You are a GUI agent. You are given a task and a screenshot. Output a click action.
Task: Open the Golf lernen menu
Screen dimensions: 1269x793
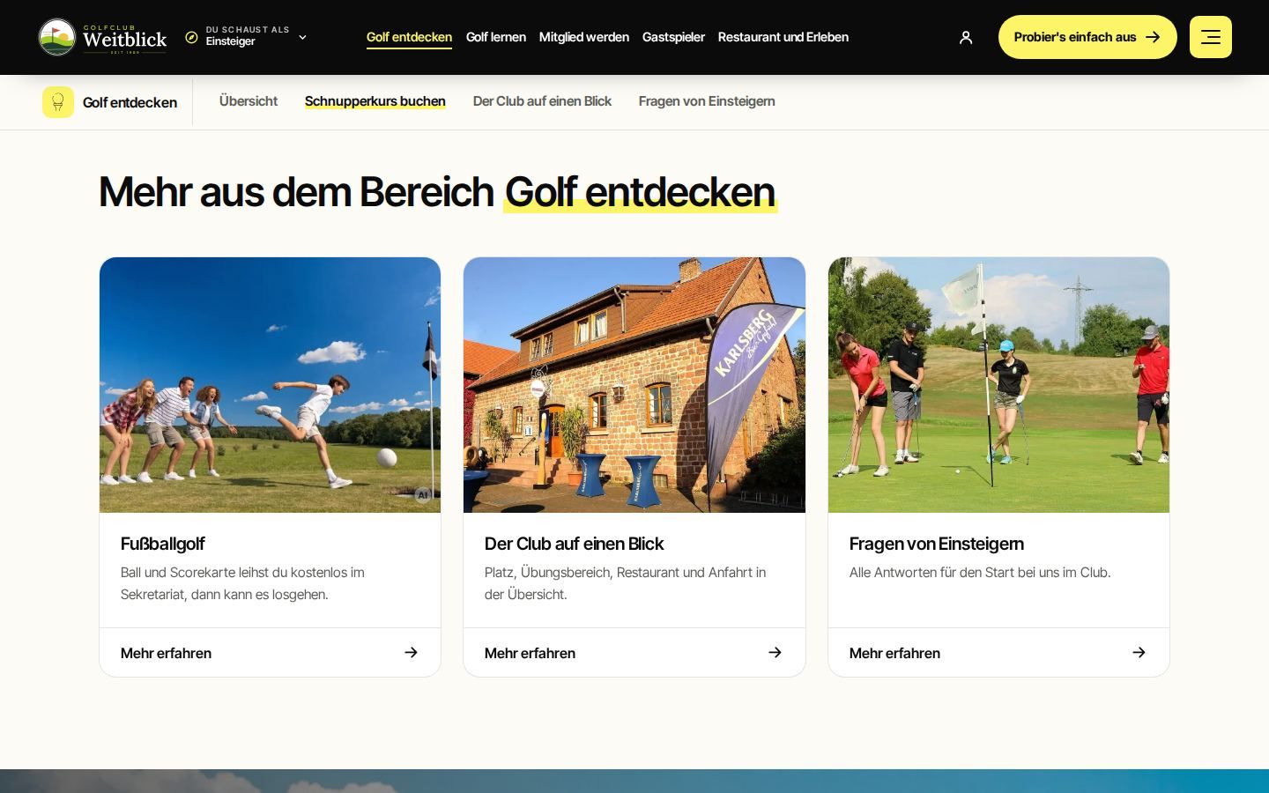tap(495, 37)
